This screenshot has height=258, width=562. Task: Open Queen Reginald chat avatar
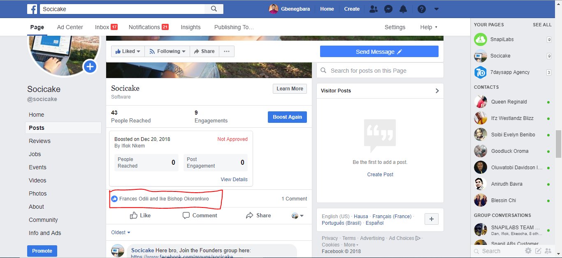(x=481, y=102)
